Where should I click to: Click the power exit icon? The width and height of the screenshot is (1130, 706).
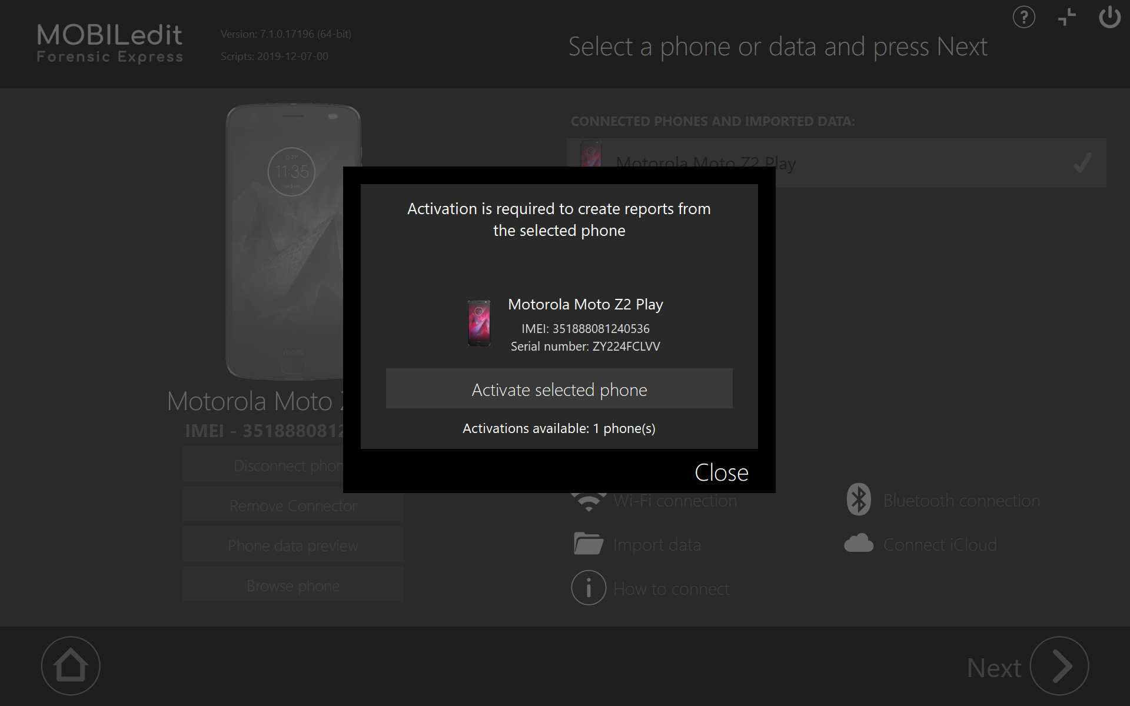pos(1109,17)
